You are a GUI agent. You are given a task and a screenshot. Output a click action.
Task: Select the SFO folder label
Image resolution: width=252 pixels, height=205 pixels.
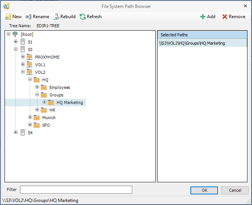pos(46,125)
